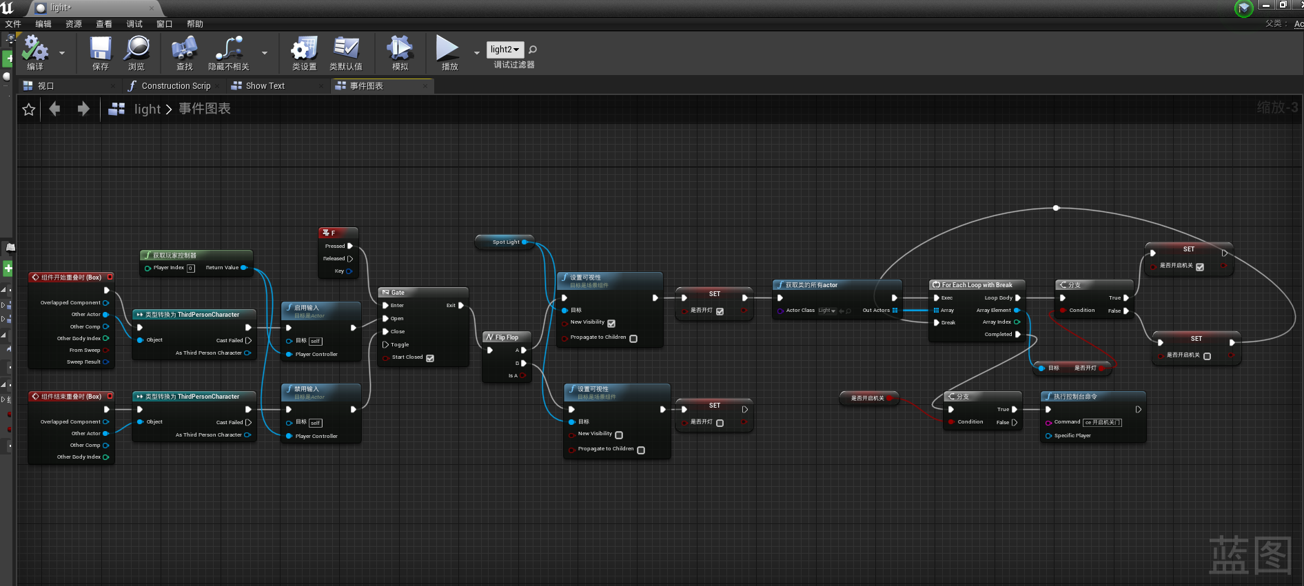Expand the Play options dropdown arrow

coord(476,52)
